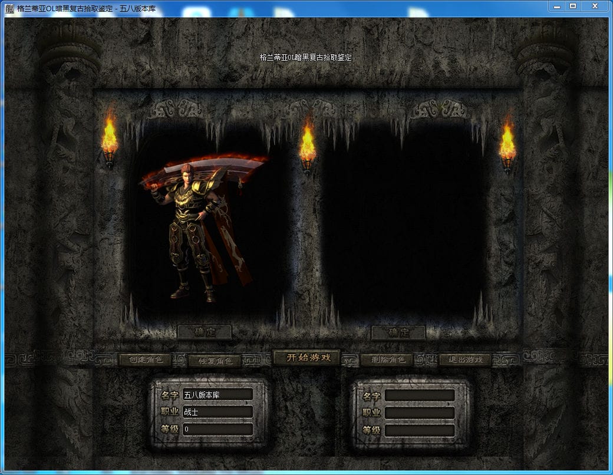613x475 pixels.
Task: Click the empty 等级 field on the right panel
Action: (420, 431)
